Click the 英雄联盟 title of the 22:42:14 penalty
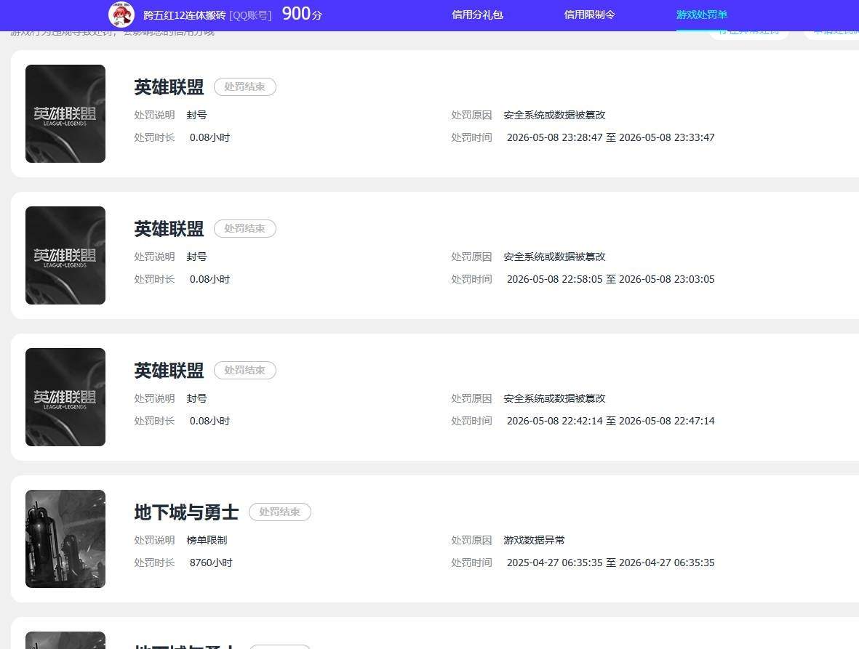859x649 pixels. coord(169,371)
